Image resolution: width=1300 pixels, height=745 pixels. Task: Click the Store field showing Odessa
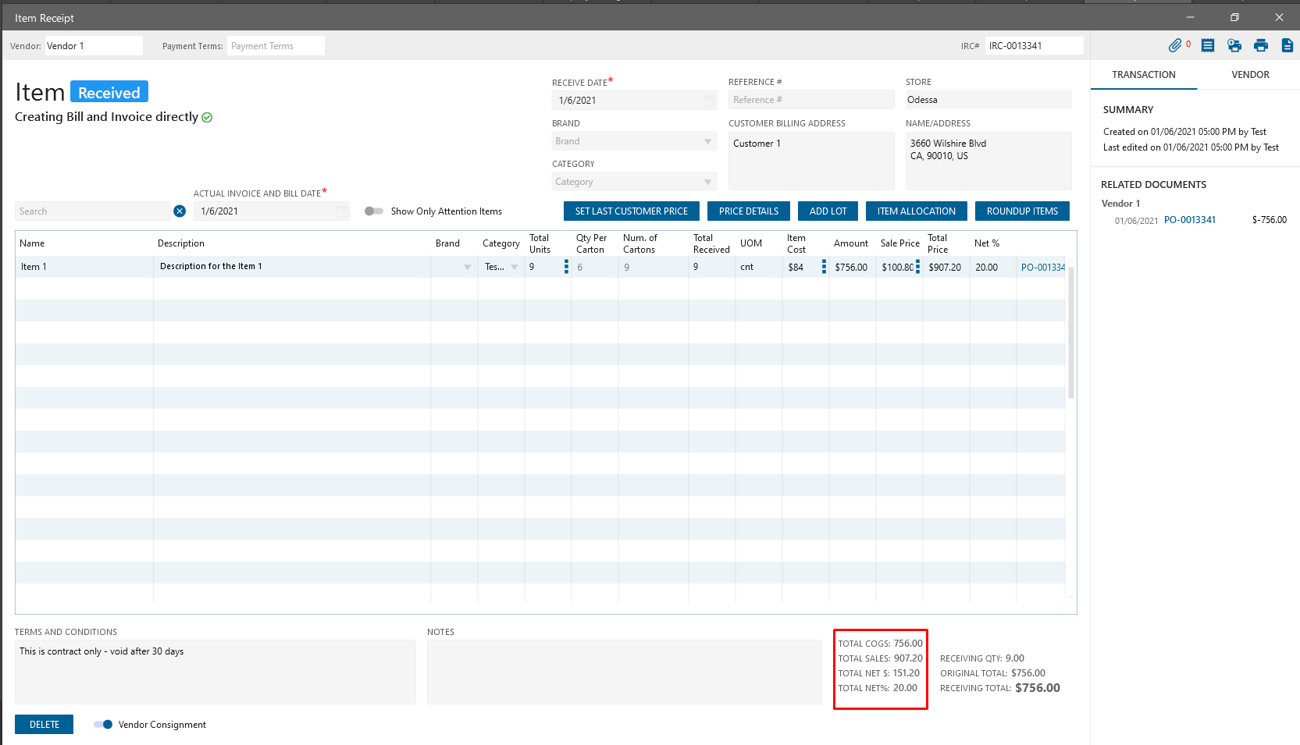pos(988,100)
